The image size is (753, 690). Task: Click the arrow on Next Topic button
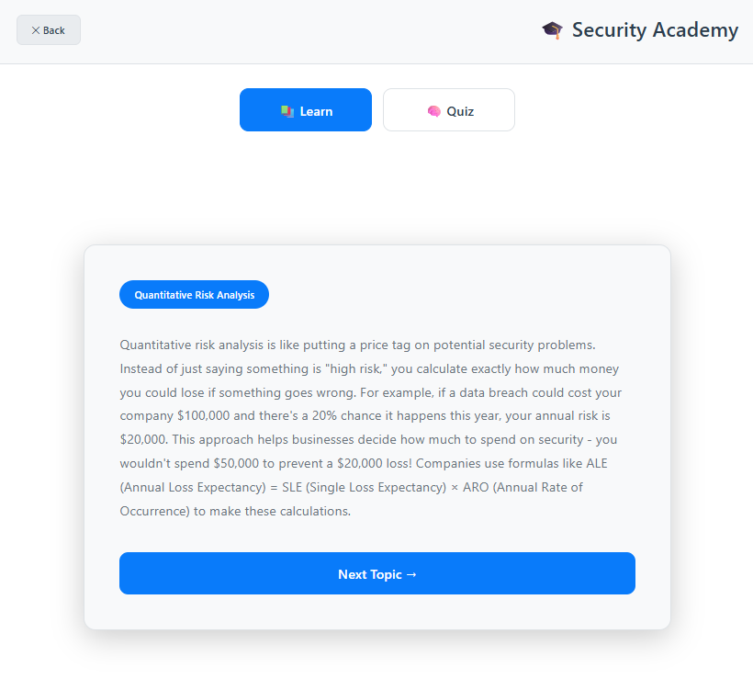411,574
